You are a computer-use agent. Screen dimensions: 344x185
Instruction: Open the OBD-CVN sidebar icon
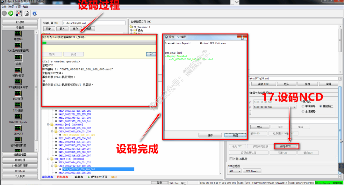[x=18, y=128]
